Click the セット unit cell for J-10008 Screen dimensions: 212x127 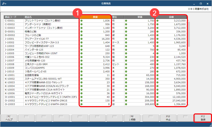click(118, 64)
